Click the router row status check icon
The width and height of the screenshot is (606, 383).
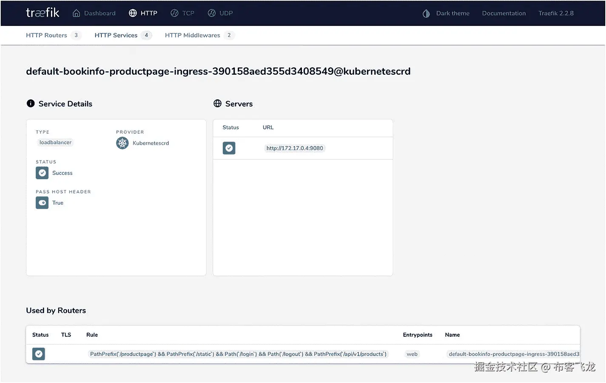click(39, 354)
